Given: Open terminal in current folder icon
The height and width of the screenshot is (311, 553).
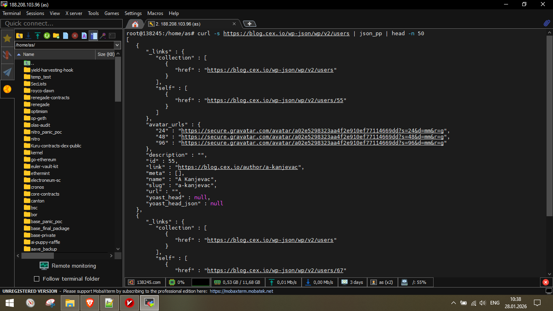Looking at the screenshot, I should [x=112, y=36].
